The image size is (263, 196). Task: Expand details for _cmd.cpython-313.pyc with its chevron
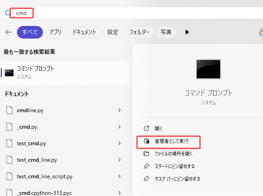pos(119,193)
